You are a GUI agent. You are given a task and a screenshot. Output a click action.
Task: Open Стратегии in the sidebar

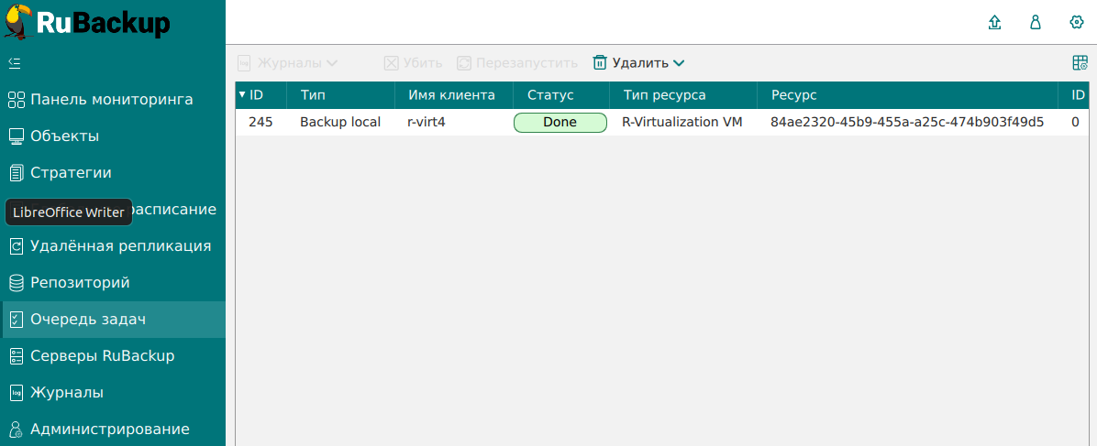point(71,173)
